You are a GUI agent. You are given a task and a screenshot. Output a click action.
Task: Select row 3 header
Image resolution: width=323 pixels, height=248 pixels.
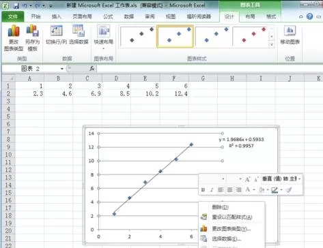pos(8,102)
